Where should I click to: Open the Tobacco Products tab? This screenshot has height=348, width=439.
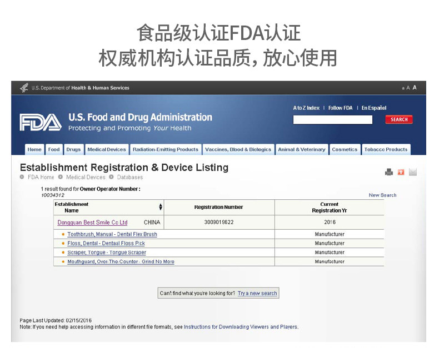[386, 149]
